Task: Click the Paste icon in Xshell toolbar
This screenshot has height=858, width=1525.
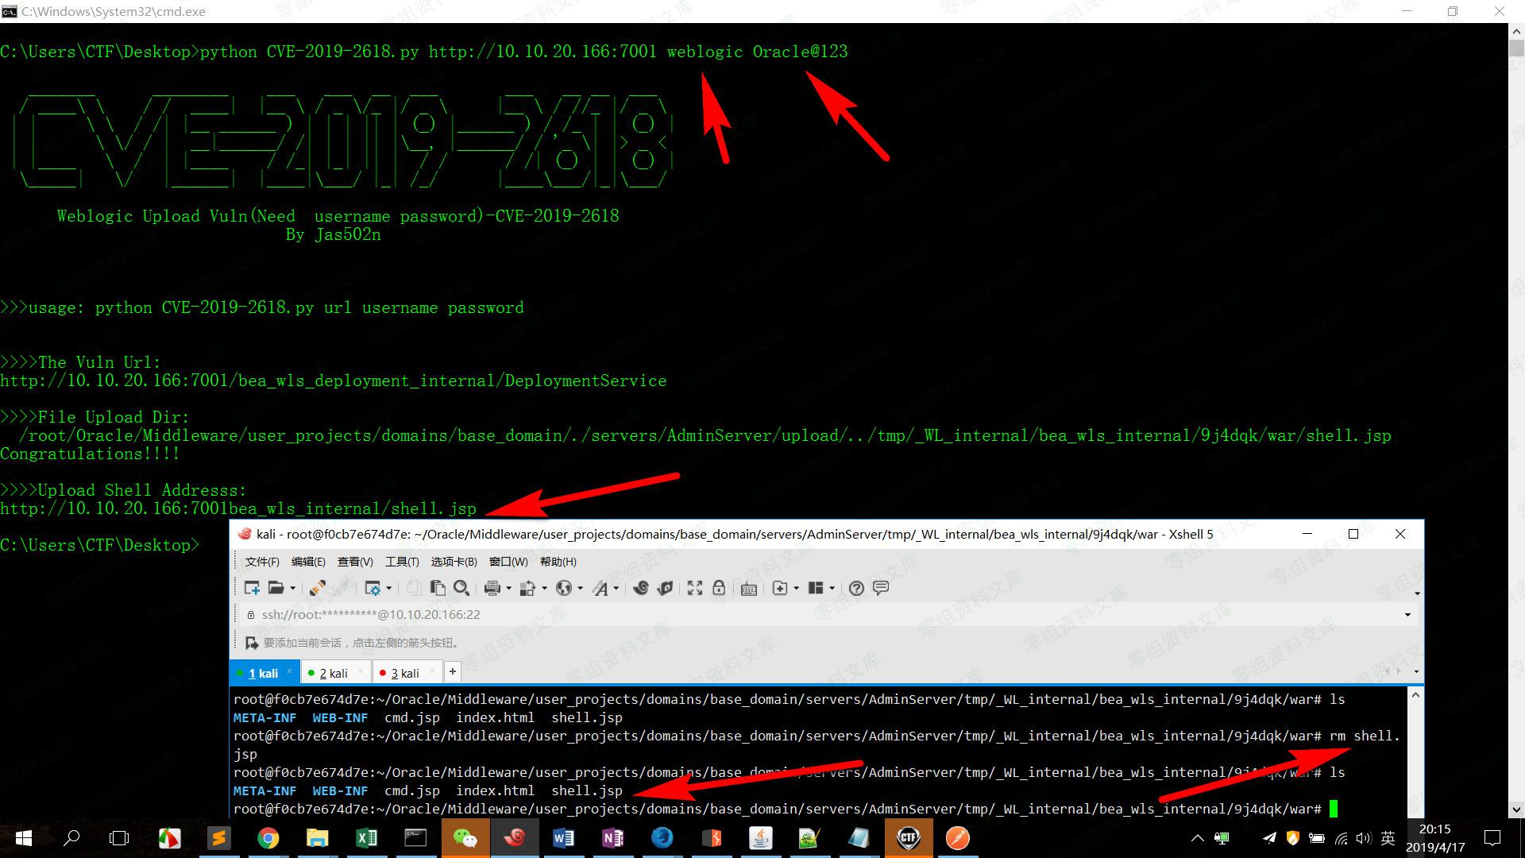Action: pyautogui.click(x=438, y=588)
